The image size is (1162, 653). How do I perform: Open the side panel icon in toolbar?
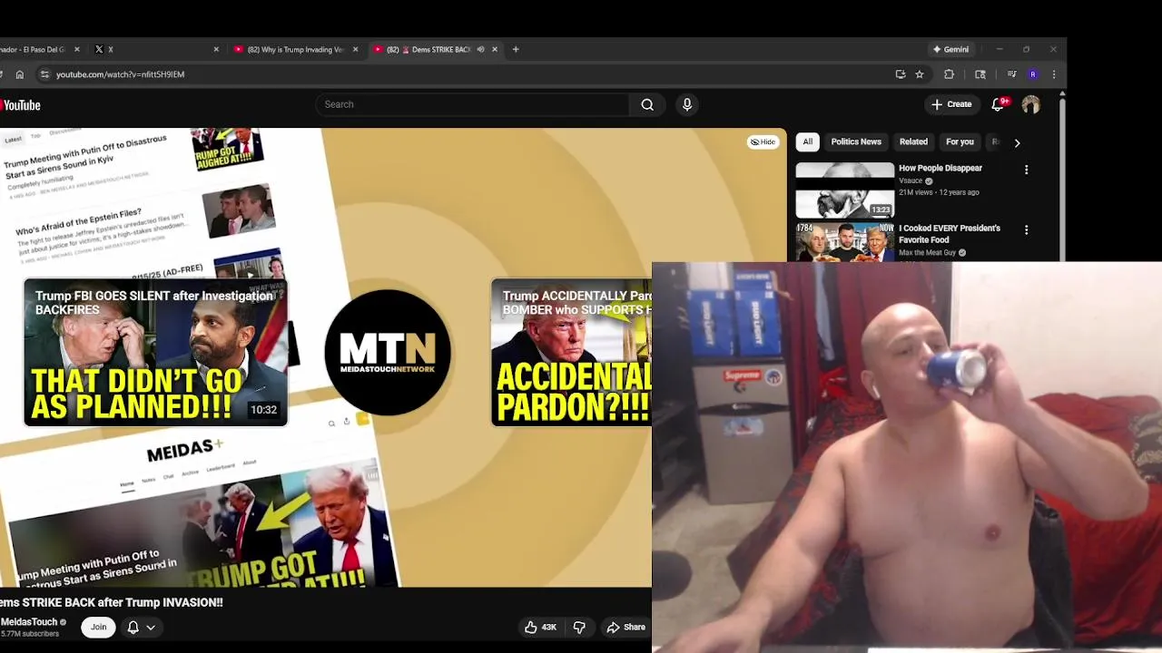(x=980, y=74)
